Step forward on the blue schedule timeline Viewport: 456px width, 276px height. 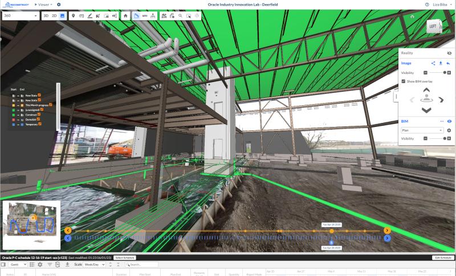pyautogui.click(x=387, y=238)
